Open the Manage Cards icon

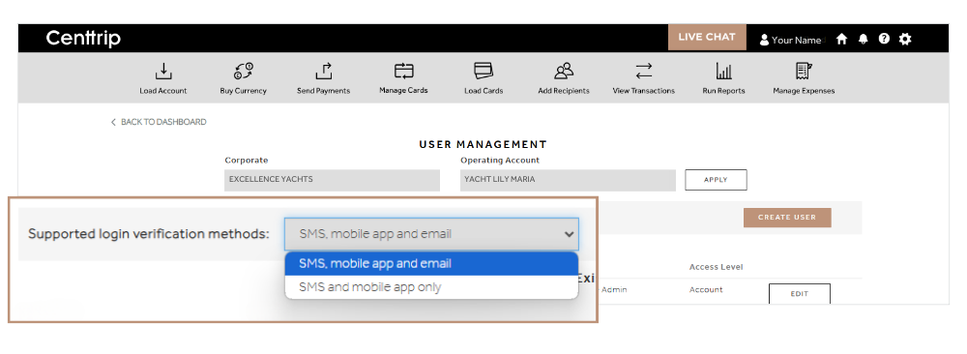[403, 71]
